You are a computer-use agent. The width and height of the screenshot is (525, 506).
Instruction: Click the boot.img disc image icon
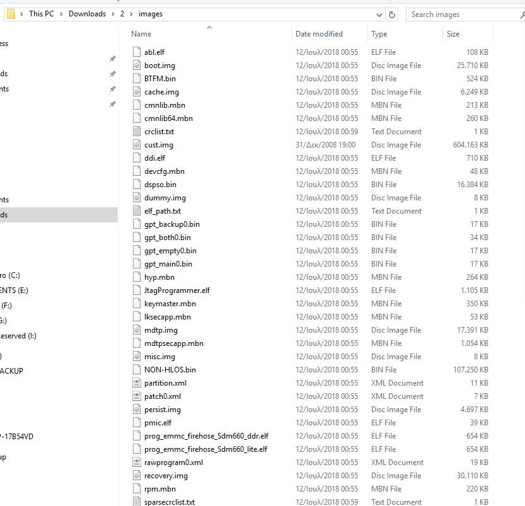(x=137, y=66)
